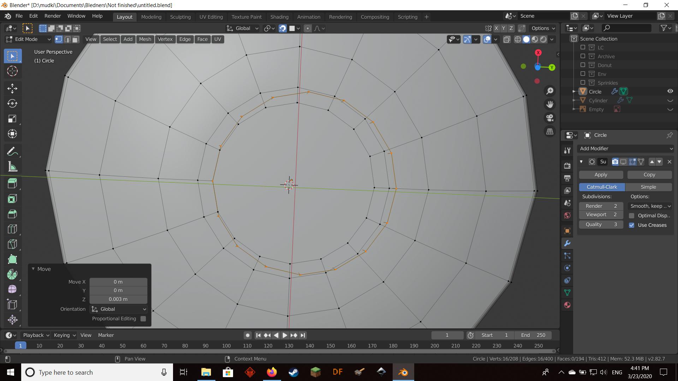Open the Playback dropdown in timeline
This screenshot has height=381, width=678.
pos(35,335)
